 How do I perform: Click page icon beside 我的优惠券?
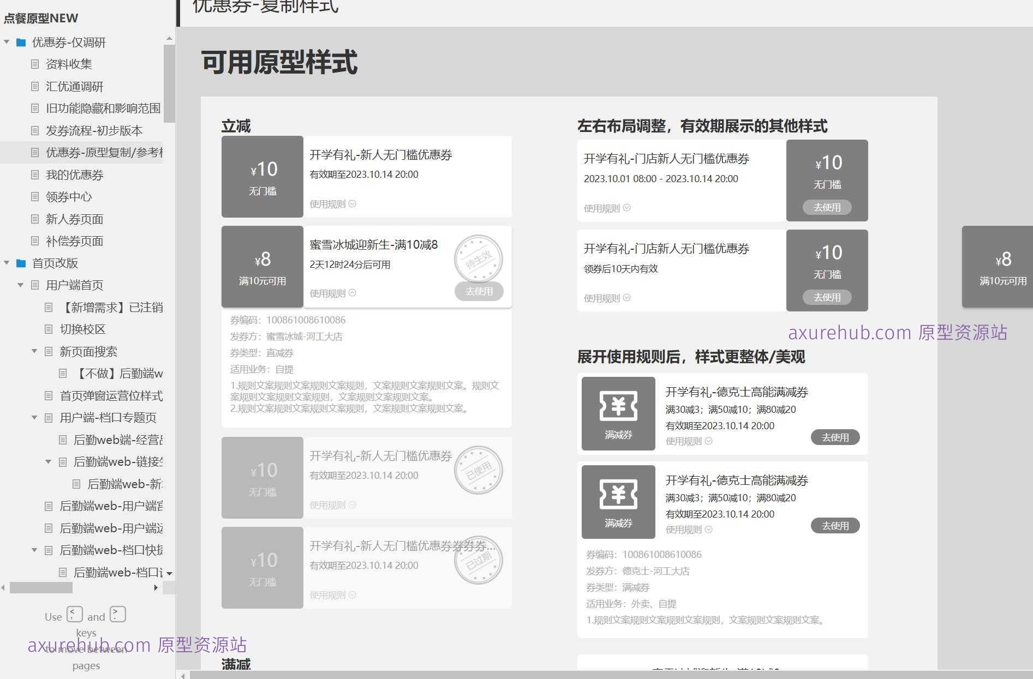pyautogui.click(x=35, y=175)
